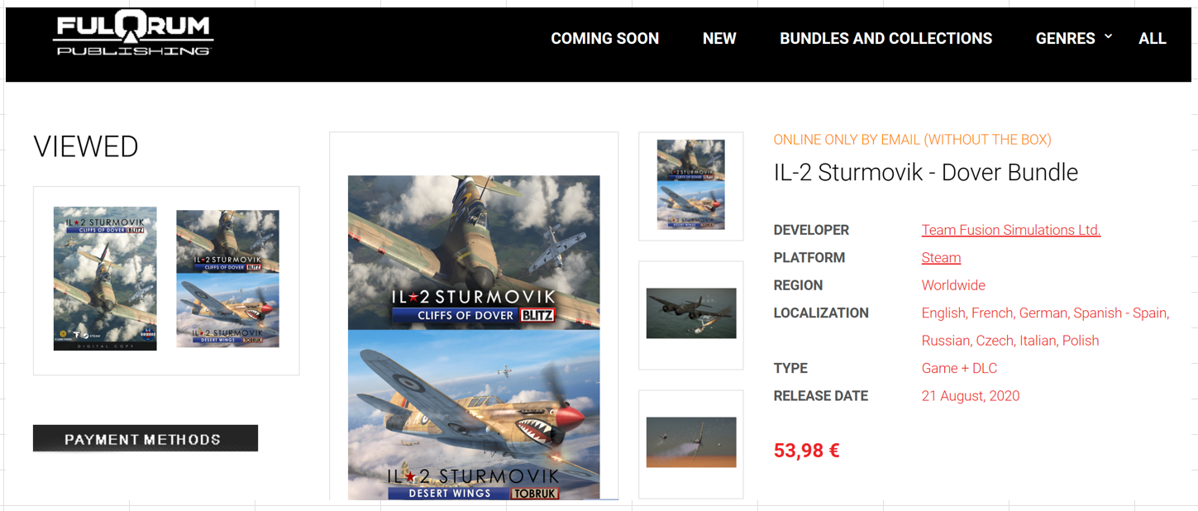
Task: Open the viewed Dover Bundle cover
Action: (x=227, y=279)
